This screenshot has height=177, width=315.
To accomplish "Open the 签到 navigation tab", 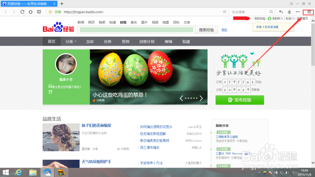I will 125,42.
